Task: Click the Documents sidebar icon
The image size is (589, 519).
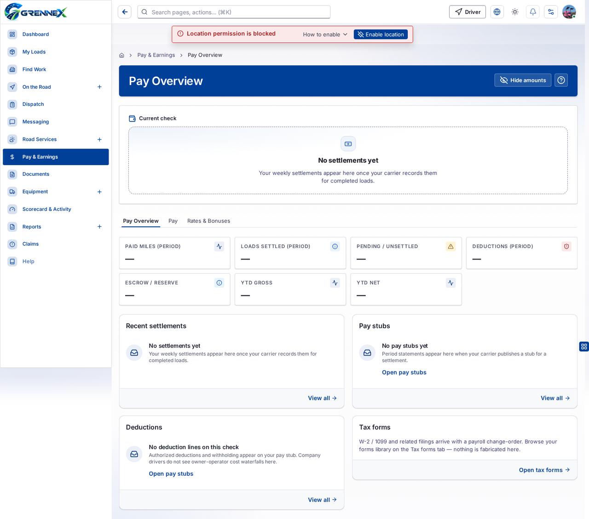Action: tap(12, 174)
